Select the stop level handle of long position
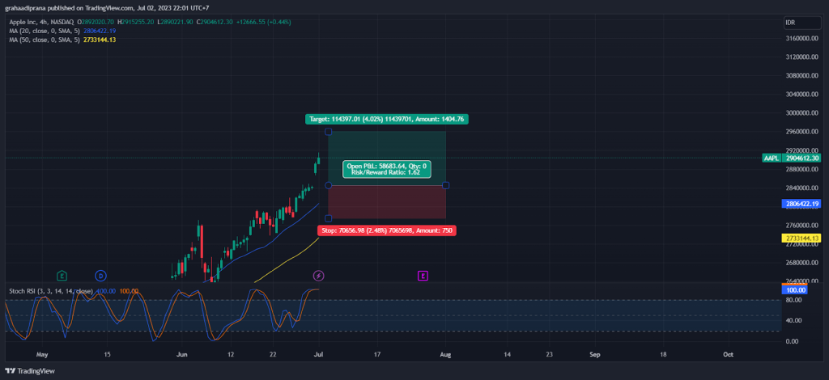Viewport: 829px width, 380px height. (329, 218)
